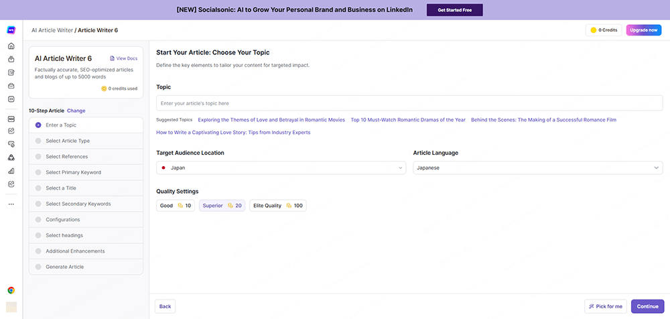
Task: Open the image icon directly above three dots
Action: (11, 184)
